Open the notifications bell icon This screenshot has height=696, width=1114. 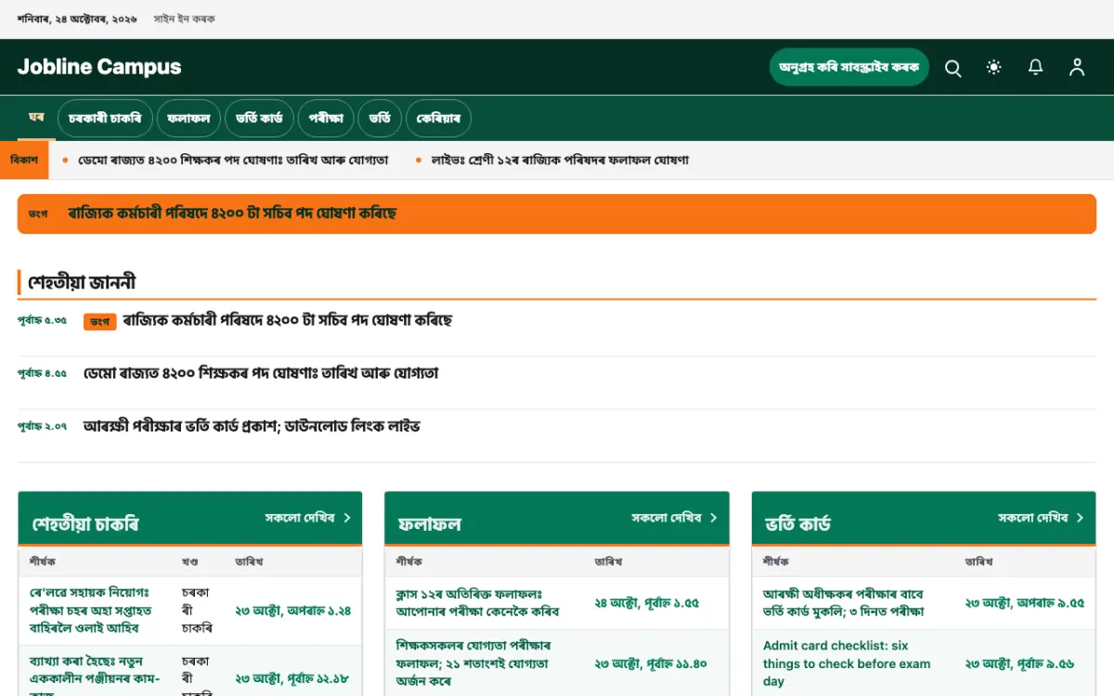[1035, 68]
